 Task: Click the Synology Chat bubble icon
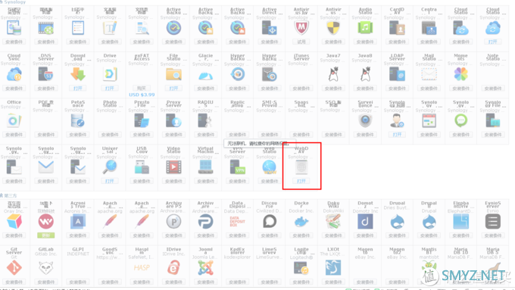(460, 121)
